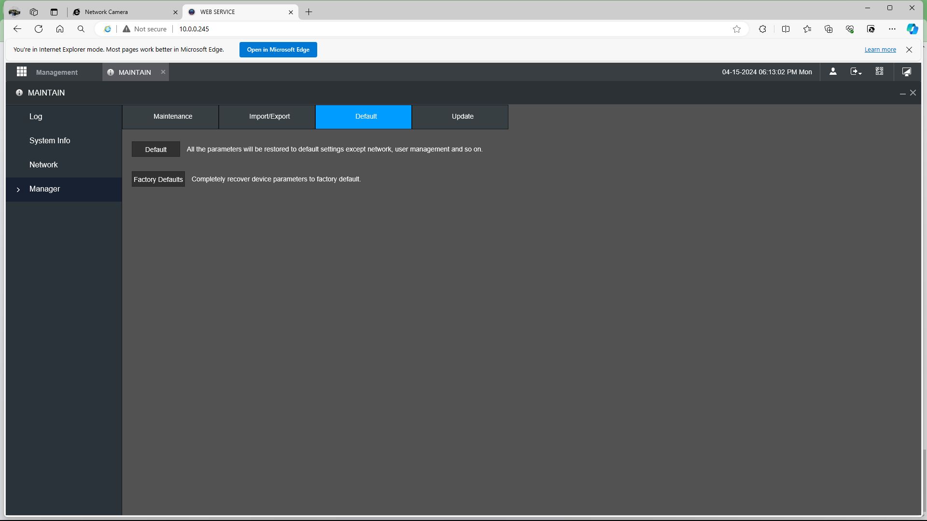Click the monitor display icon in header
Viewport: 927px width, 521px height.
pyautogui.click(x=907, y=71)
